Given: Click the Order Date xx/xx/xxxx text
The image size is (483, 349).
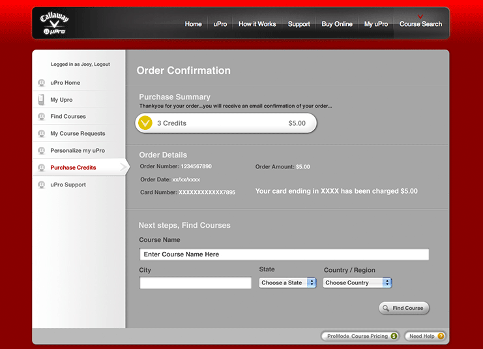Looking at the screenshot, I should [170, 179].
